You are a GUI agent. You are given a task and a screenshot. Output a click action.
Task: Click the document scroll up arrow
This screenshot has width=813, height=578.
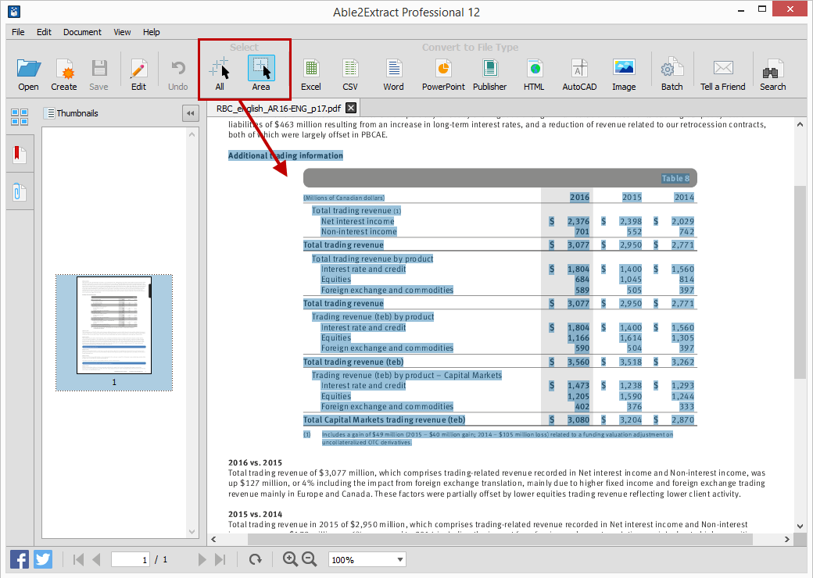[800, 124]
